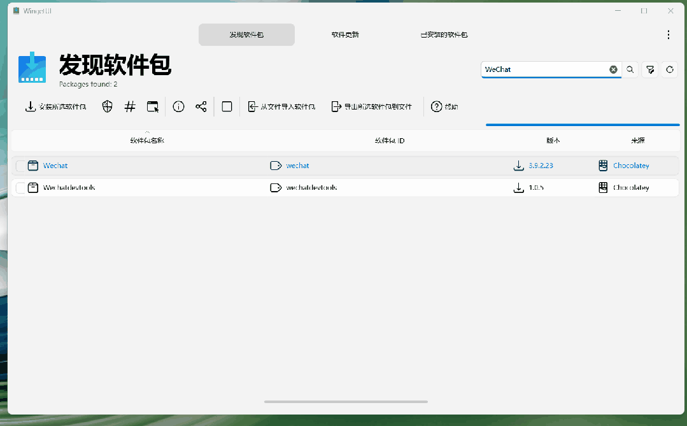This screenshot has height=426, width=687.
Task: Maximize the WingetUI window
Action: [x=644, y=11]
